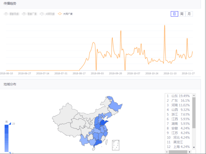
Task: Click the vertical scrollbar thumb in province list
Action: 194,113
